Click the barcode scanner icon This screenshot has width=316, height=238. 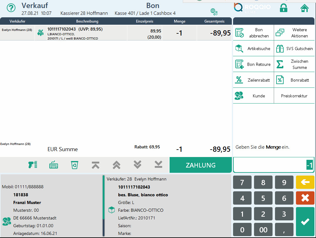(33, 165)
